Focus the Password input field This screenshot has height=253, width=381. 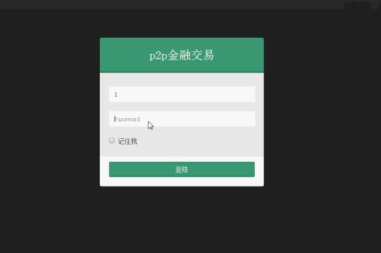pos(182,119)
